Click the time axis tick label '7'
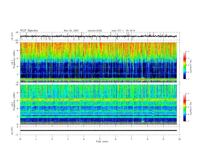202x156 pixels. point(132,139)
